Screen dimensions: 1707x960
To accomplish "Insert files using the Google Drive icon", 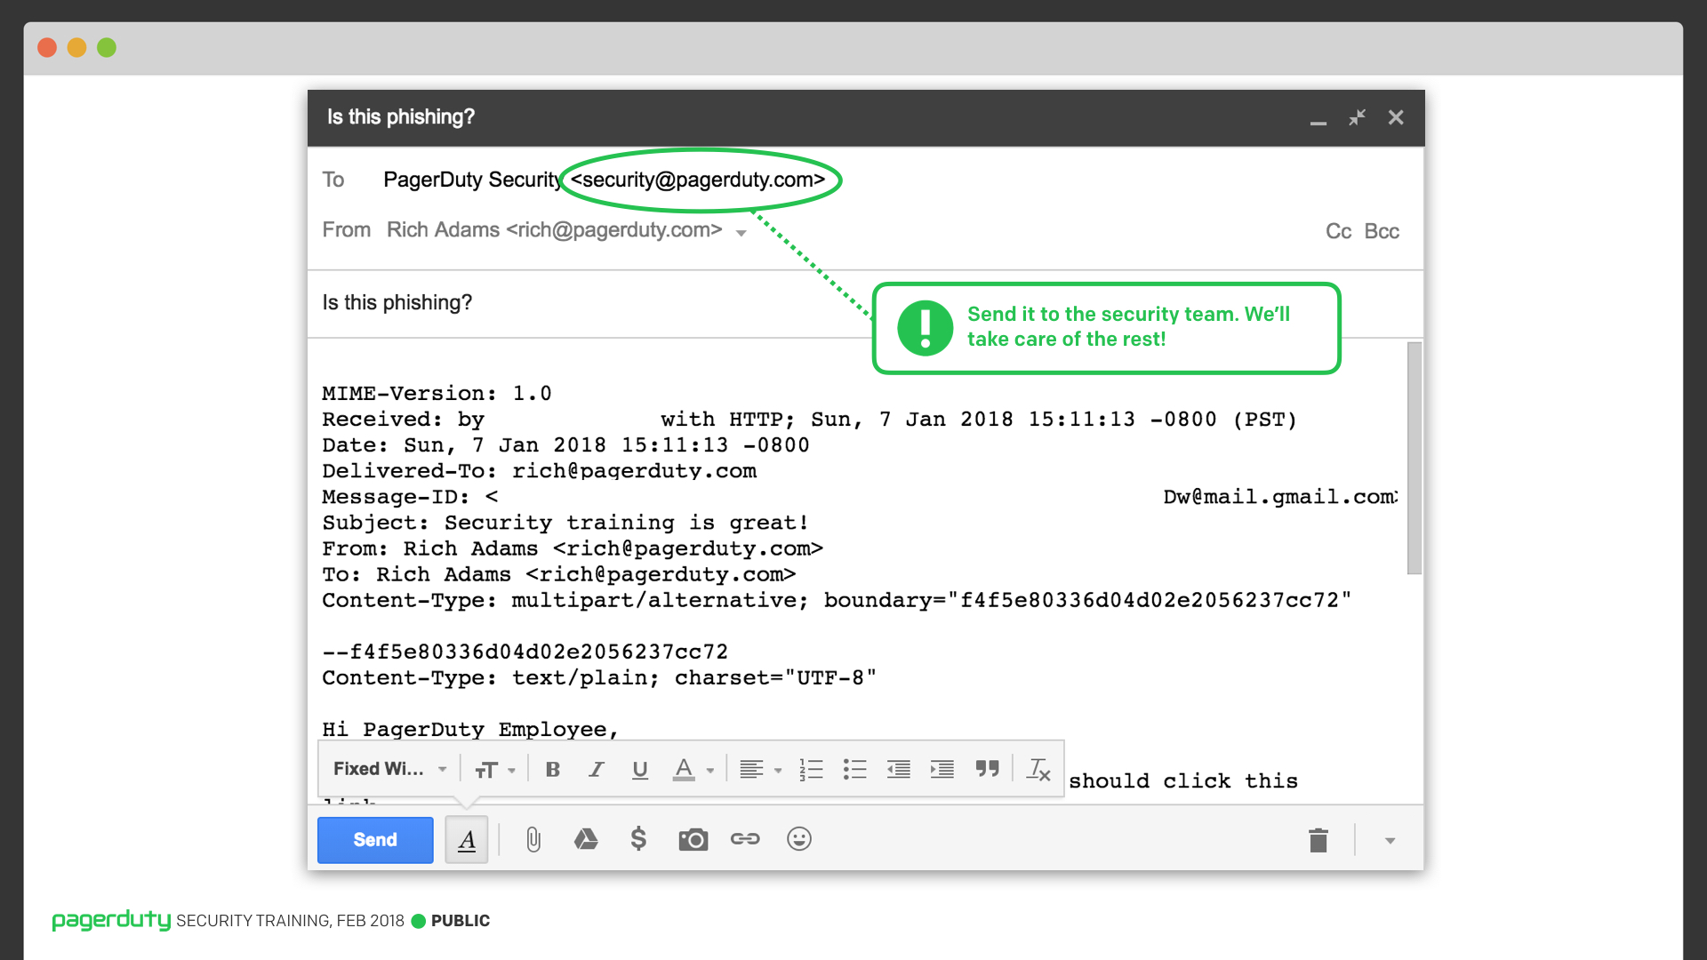I will tap(586, 839).
